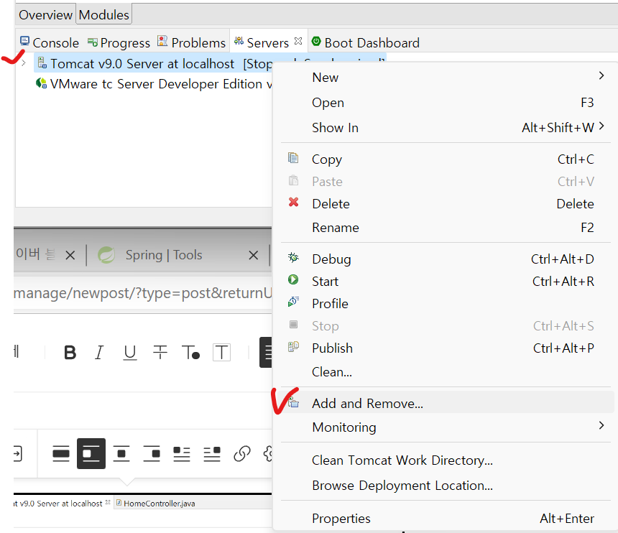Select center image alignment icon
618x533 pixels.
pyautogui.click(x=121, y=454)
